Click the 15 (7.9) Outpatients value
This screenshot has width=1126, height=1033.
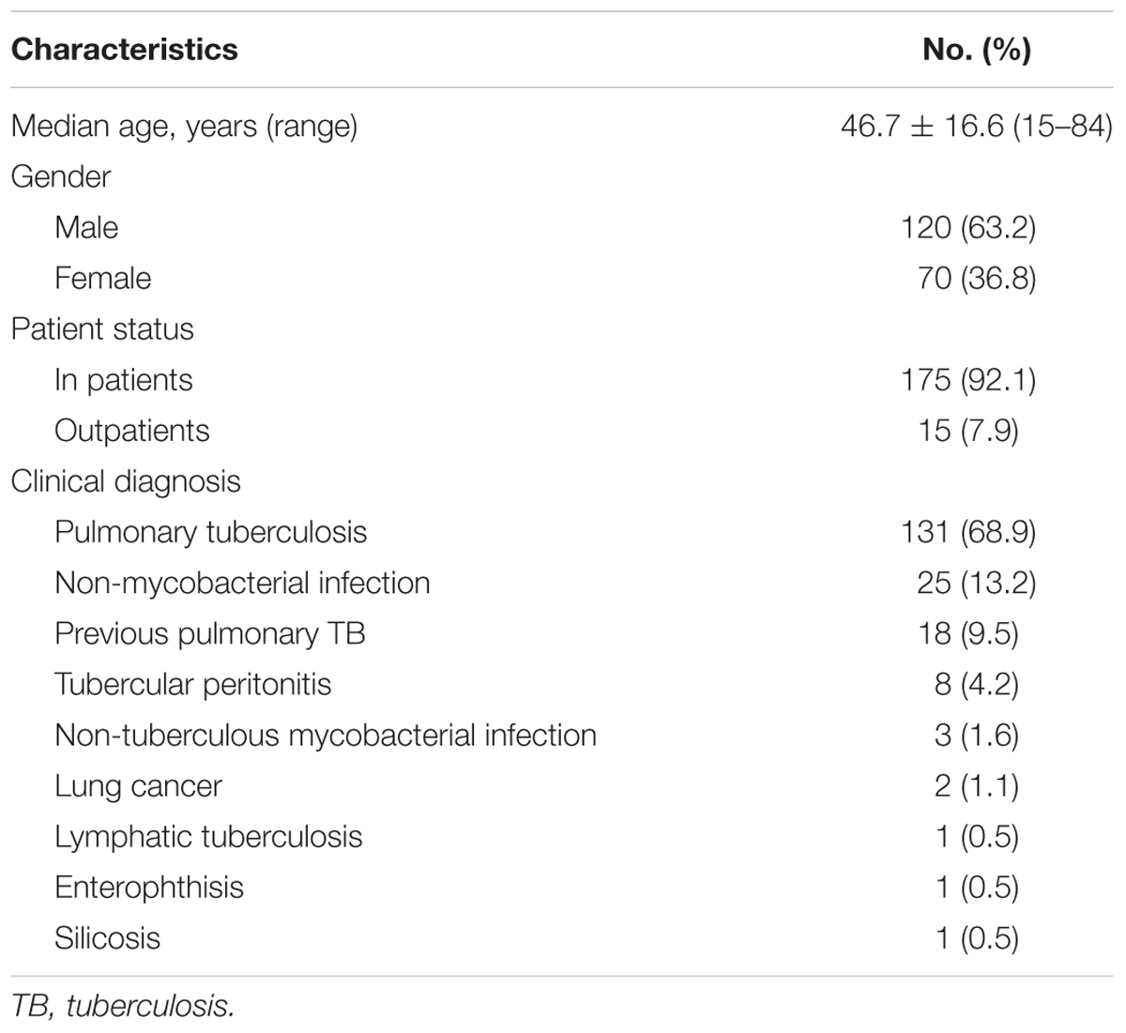[968, 430]
